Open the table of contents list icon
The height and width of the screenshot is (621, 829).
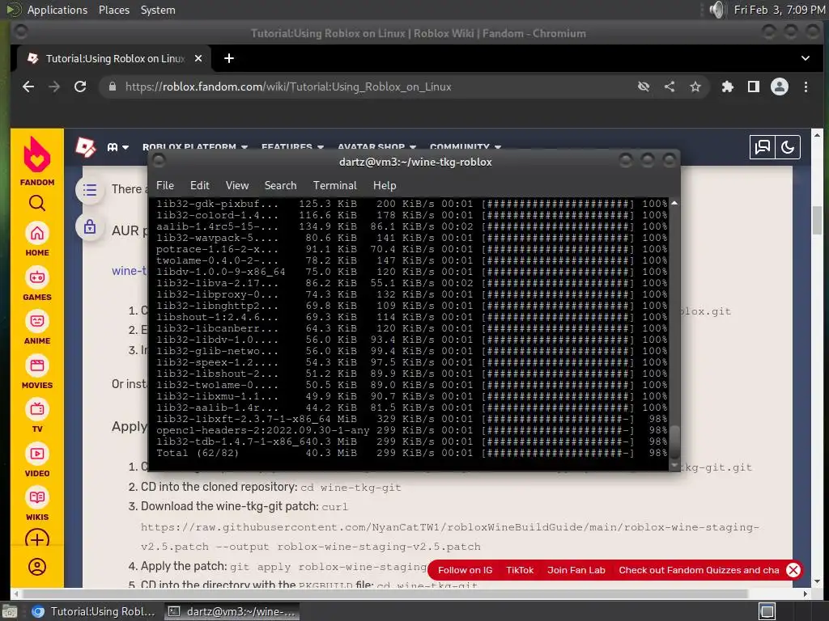(x=90, y=189)
